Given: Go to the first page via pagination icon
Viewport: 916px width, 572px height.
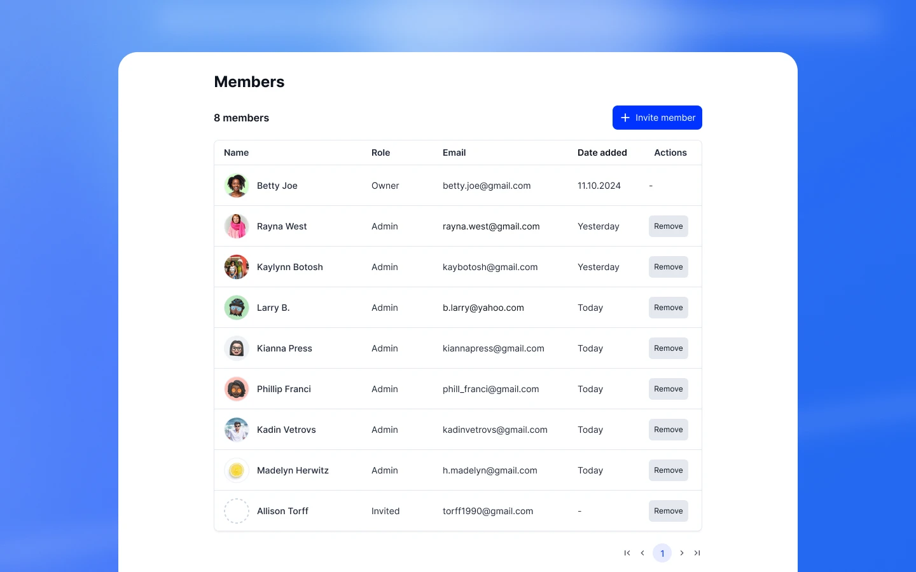Looking at the screenshot, I should tap(627, 553).
